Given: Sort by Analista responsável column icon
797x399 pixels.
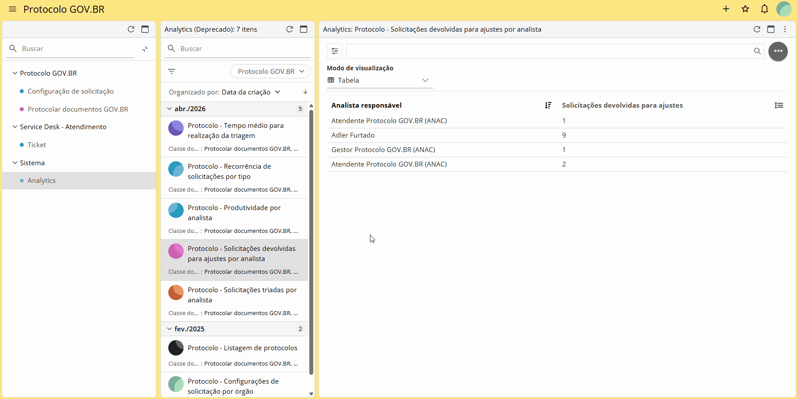Looking at the screenshot, I should pyautogui.click(x=548, y=105).
